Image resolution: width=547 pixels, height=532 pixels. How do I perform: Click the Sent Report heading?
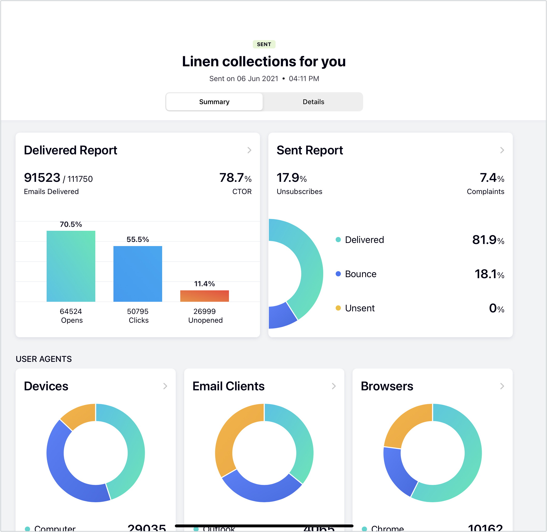(x=310, y=150)
